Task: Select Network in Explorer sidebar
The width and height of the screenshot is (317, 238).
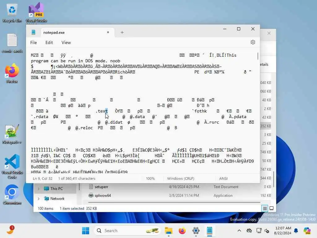Action: [57, 199]
